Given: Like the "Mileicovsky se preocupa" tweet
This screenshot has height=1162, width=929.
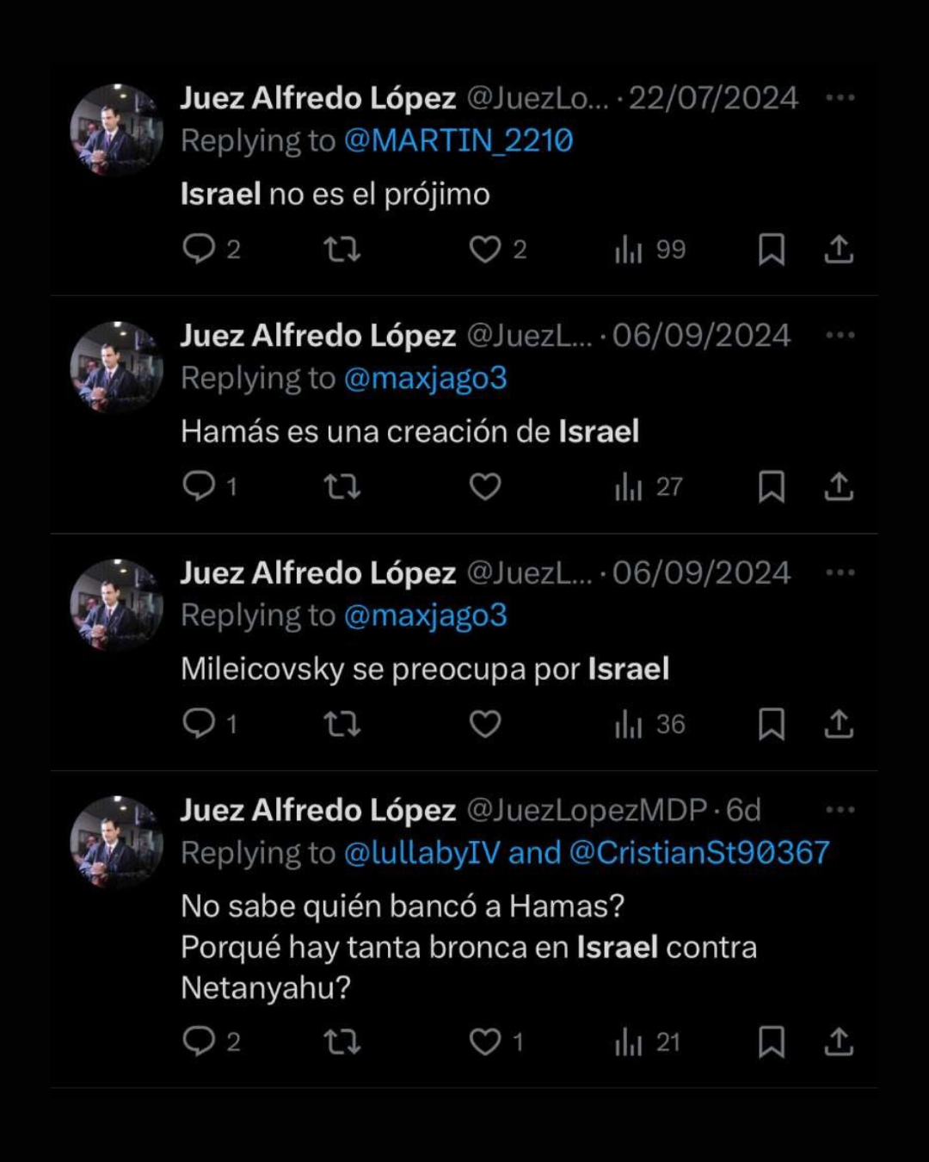Looking at the screenshot, I should click(x=485, y=724).
